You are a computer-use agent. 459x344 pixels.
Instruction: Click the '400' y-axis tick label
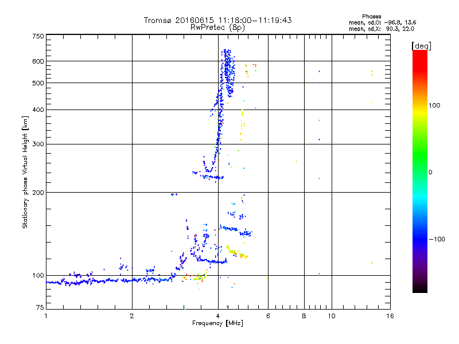coord(38,110)
